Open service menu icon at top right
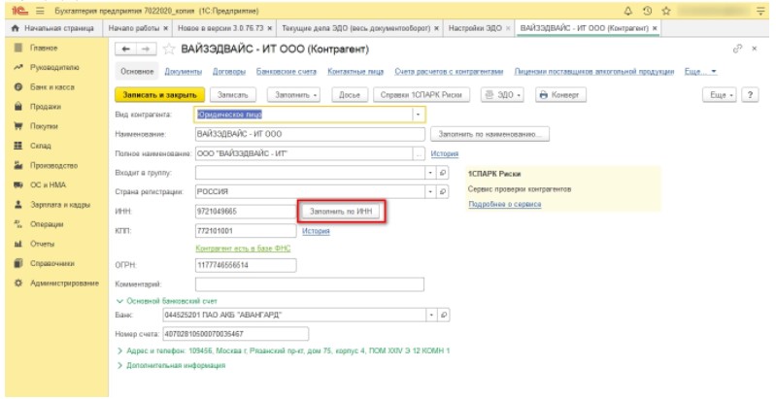 coord(760,12)
